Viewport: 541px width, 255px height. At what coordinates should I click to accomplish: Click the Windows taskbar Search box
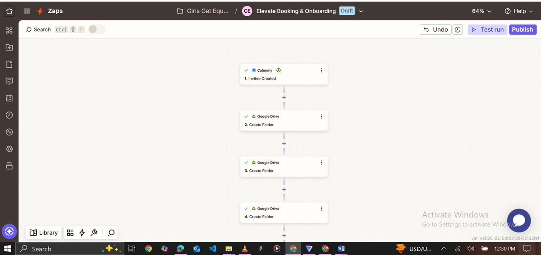pyautogui.click(x=70, y=249)
